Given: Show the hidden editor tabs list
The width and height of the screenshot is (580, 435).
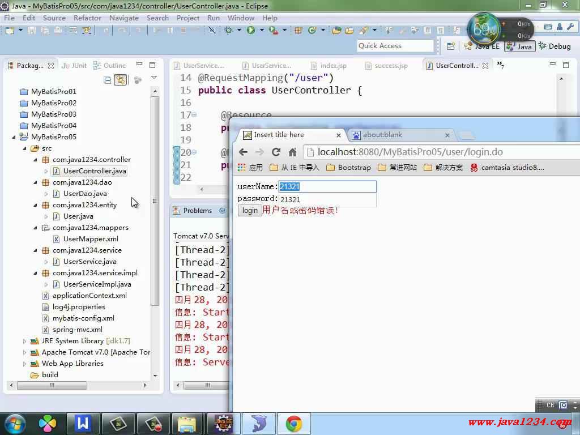Looking at the screenshot, I should [501, 65].
